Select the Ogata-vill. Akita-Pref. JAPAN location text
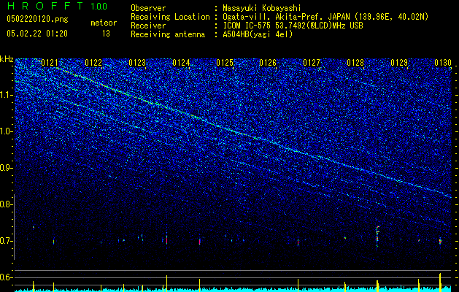The height and width of the screenshot is (292, 459). (325, 17)
